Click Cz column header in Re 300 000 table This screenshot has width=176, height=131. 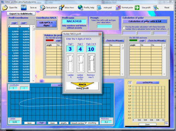coord(146,45)
